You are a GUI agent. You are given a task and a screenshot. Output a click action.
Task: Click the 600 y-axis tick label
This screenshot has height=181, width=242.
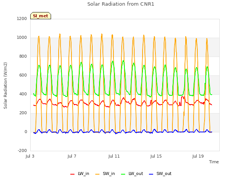[x=23, y=75]
